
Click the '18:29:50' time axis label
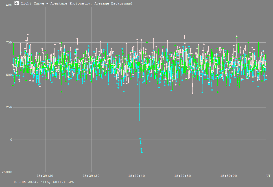[183, 176]
